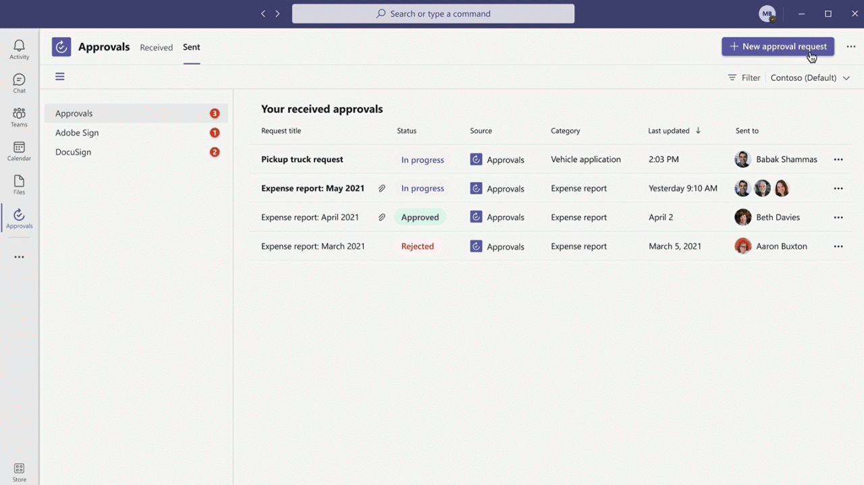Open the Store icon at bottom
The width and height of the screenshot is (864, 485).
19,472
